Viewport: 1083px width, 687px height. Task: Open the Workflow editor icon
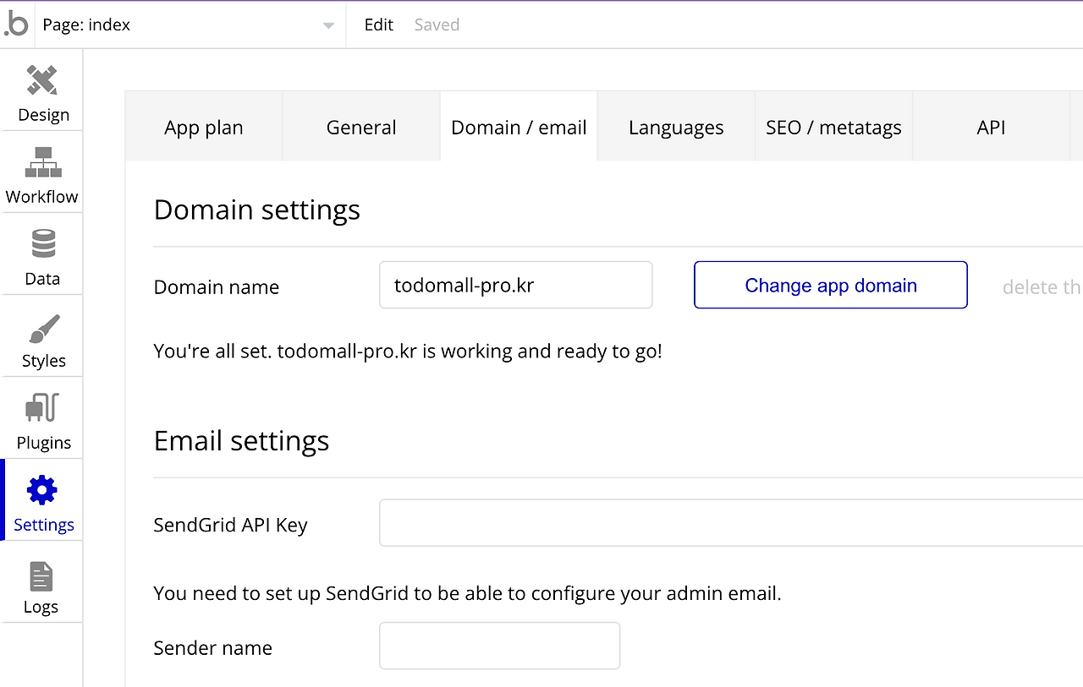click(41, 162)
